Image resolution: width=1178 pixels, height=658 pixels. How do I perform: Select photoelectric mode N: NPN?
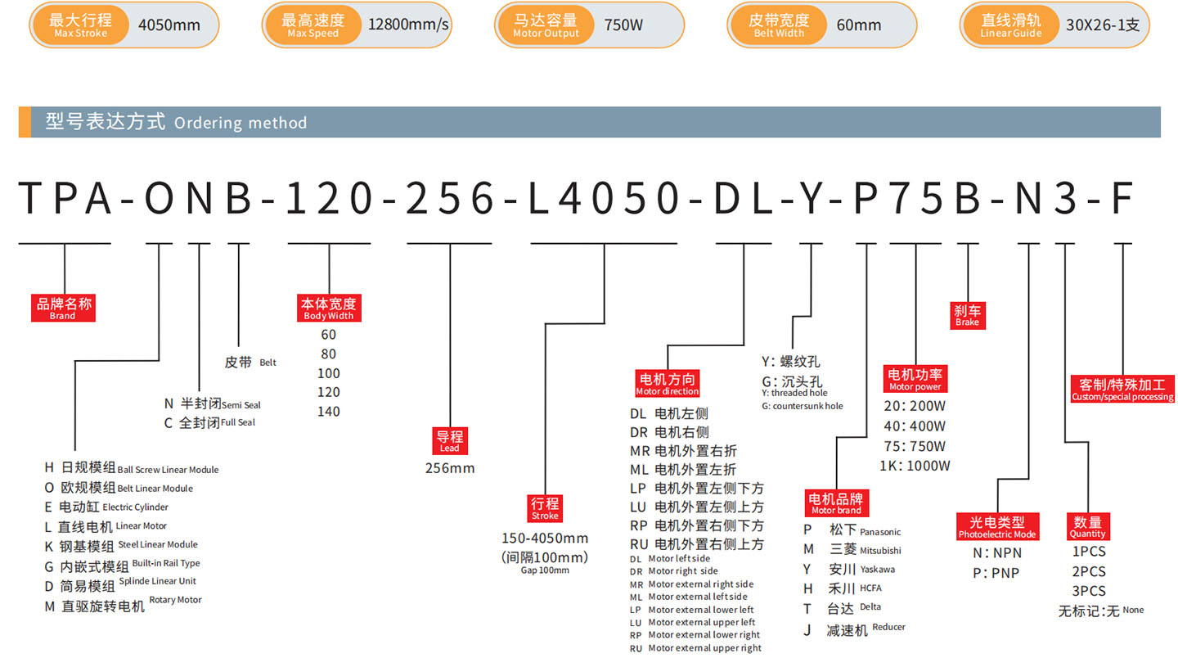[x=997, y=552]
